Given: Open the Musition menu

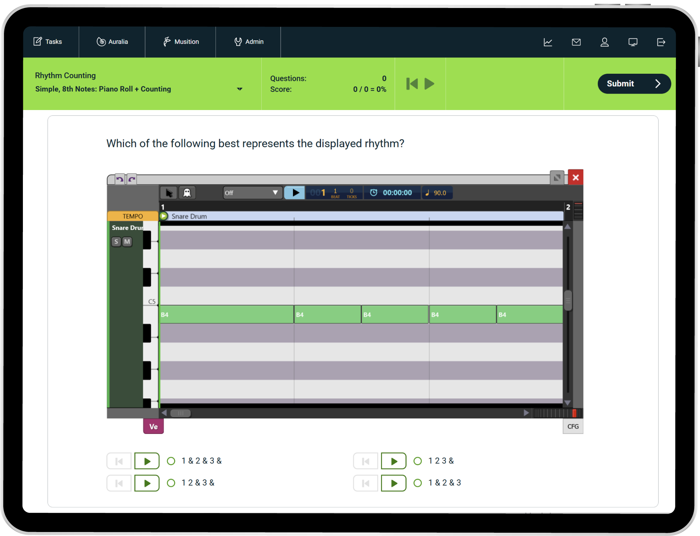Looking at the screenshot, I should point(181,42).
